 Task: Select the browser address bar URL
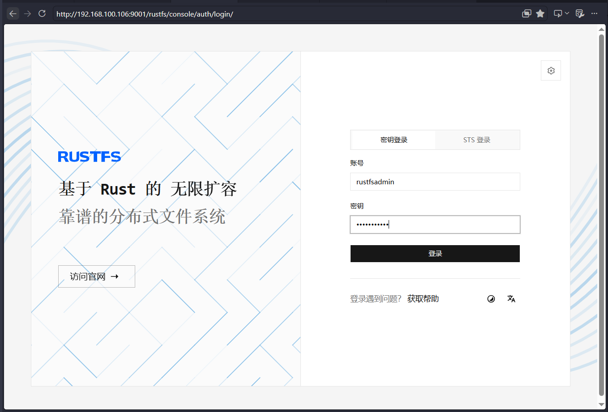[145, 14]
